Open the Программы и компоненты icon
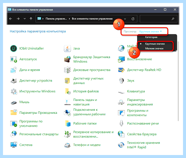This screenshot has height=158, width=186. (x=121, y=113)
